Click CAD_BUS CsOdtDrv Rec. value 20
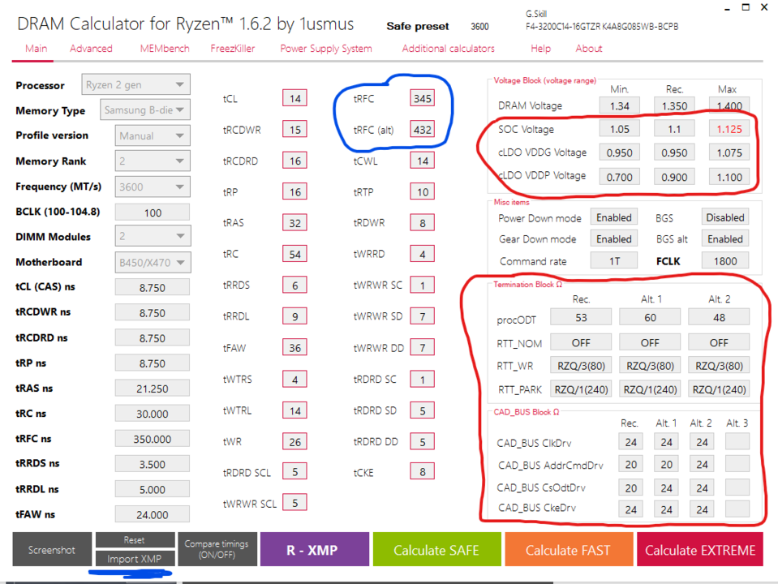 (x=630, y=487)
